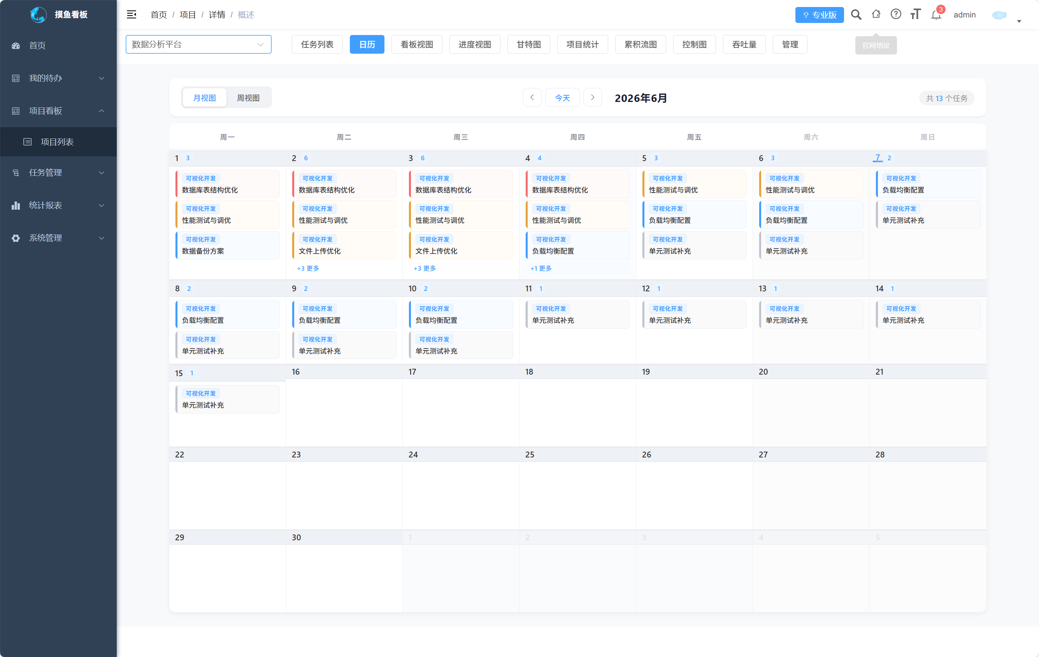Click the 共 13 个任务 counter
This screenshot has width=1039, height=657.
tap(947, 98)
